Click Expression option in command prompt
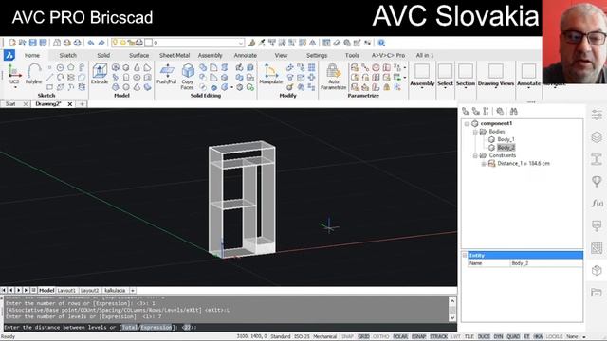The height and width of the screenshot is (341, 607). pyautogui.click(x=156, y=328)
